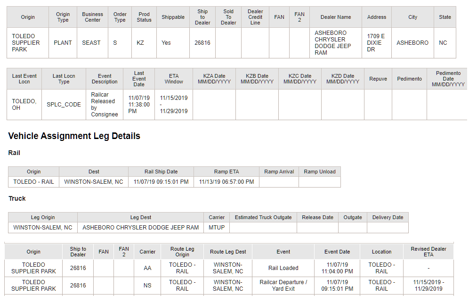Image resolution: width=469 pixels, height=303 pixels.
Task: Click 26816 in the top Ship to Dealer cell
Action: 202,43
